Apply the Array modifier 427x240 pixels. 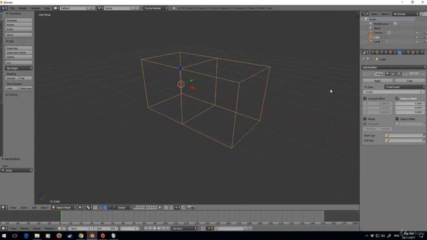378,81
